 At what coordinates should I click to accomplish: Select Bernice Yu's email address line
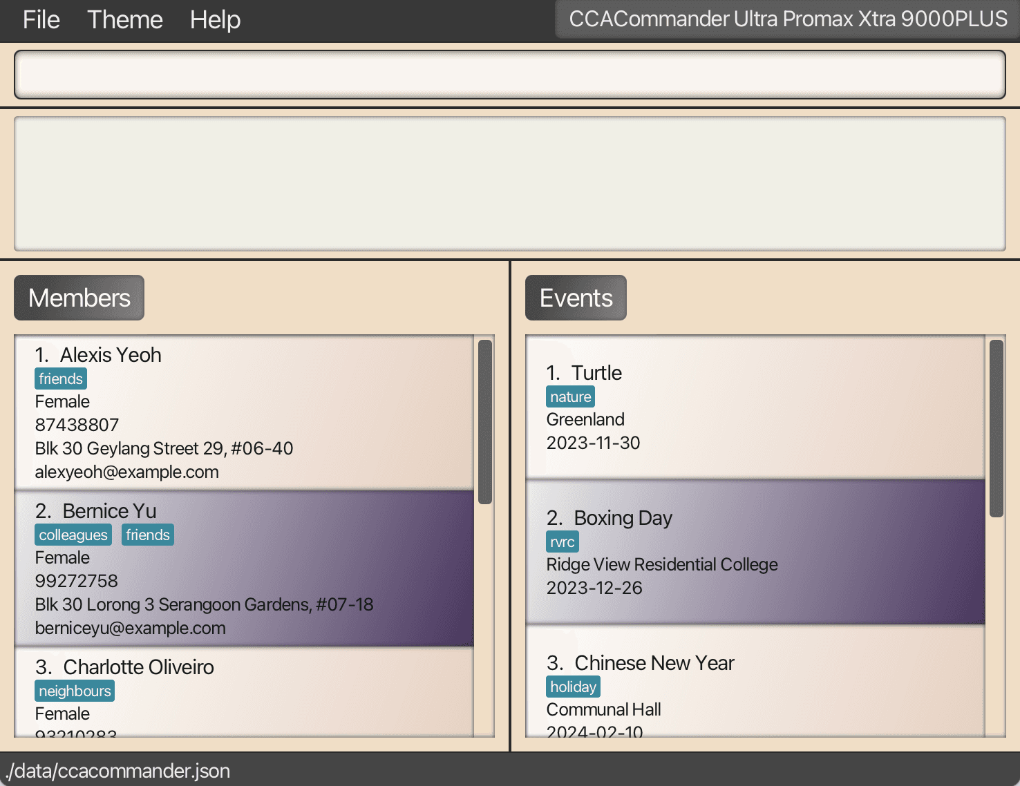(130, 628)
